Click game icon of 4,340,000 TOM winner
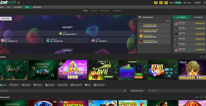This screenshot has width=206, height=106. (176, 34)
